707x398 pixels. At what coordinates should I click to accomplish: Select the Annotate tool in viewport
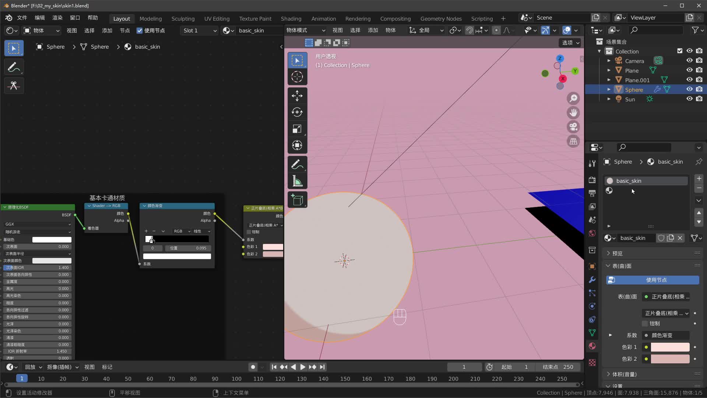point(297,165)
